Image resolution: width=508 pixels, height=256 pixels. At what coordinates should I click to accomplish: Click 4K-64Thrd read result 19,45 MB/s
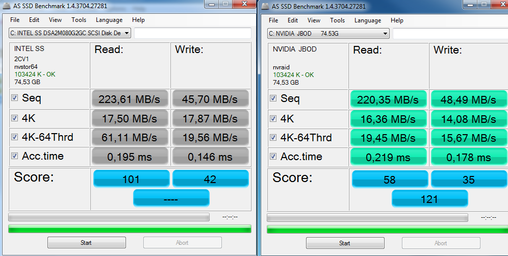pyautogui.click(x=389, y=138)
